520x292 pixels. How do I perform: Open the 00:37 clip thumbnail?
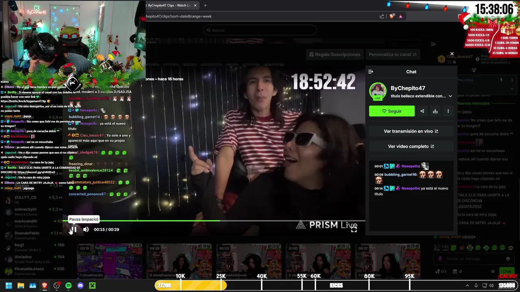(x=388, y=261)
